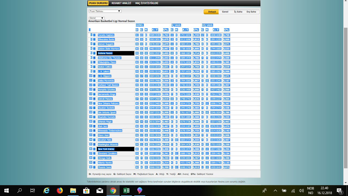Check battery status icon
Screen dimensions: 348x196
[x=284, y=191]
